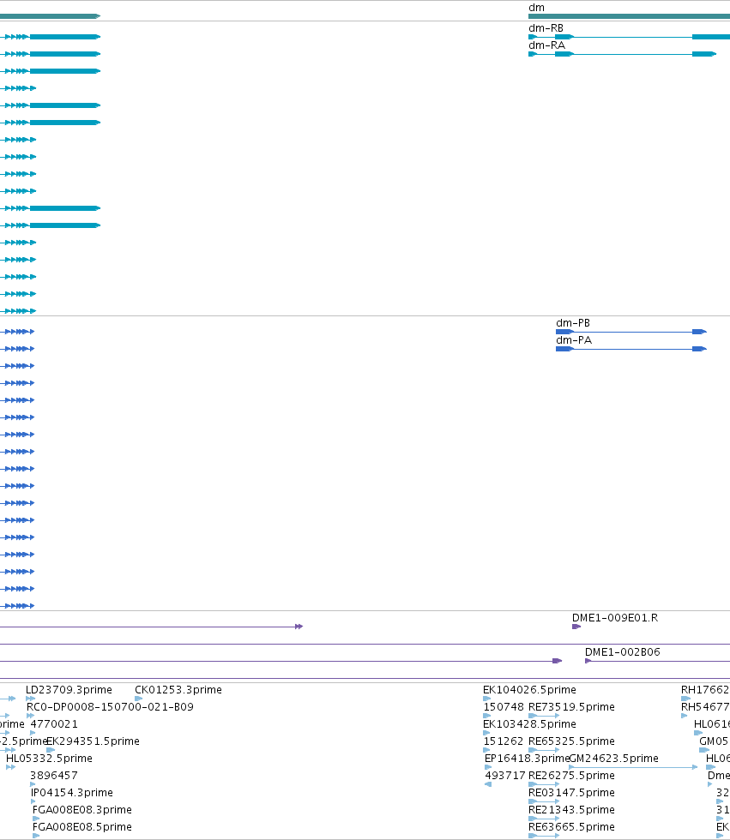Click the dm-PB protein label
The height and width of the screenshot is (840, 730).
[573, 323]
